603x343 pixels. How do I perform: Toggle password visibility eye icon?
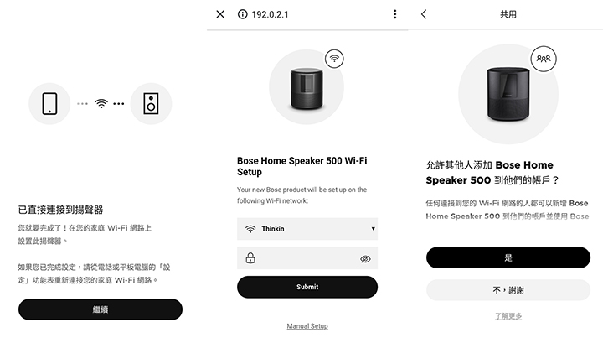point(365,258)
